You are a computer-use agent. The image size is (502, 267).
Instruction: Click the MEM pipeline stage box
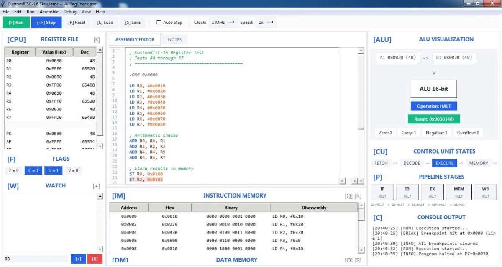pos(459,192)
